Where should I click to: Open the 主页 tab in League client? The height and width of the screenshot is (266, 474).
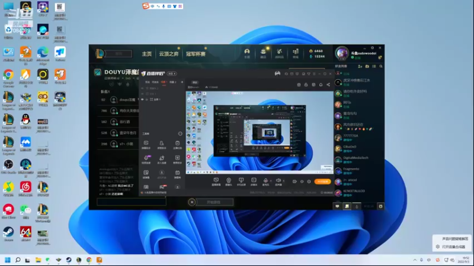pos(146,54)
